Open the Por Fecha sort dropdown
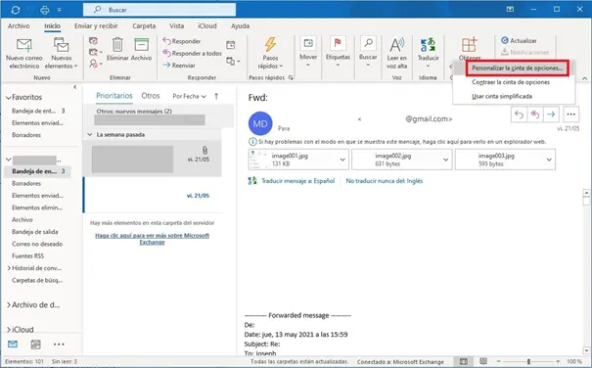592x368 pixels. click(189, 96)
